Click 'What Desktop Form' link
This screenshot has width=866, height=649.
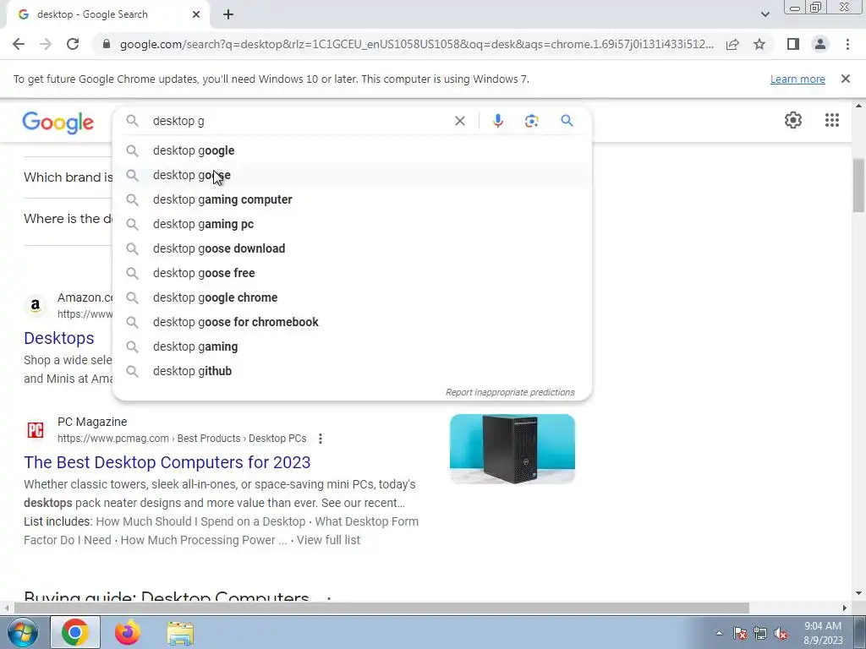point(367,521)
